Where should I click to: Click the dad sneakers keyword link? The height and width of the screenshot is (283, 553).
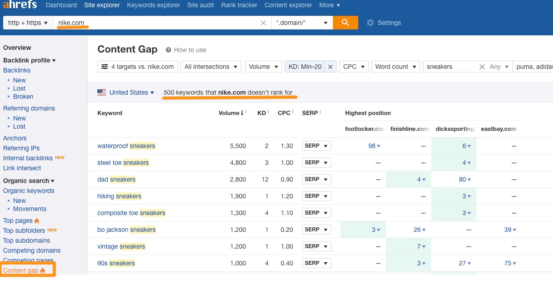point(116,179)
